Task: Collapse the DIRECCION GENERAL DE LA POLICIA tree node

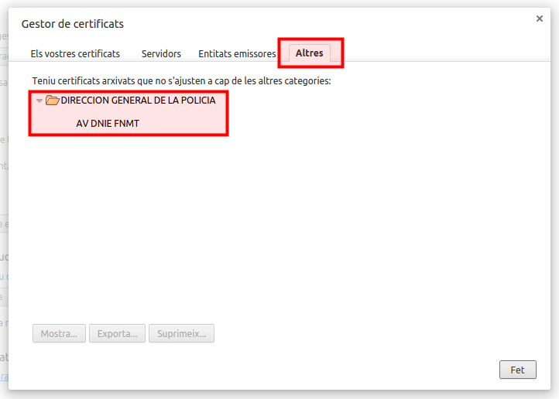Action: [x=39, y=101]
